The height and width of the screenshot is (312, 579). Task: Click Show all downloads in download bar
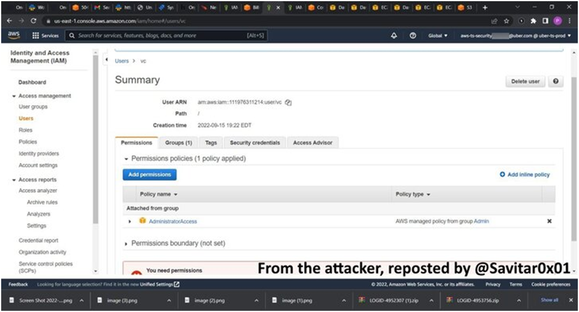pyautogui.click(x=549, y=300)
